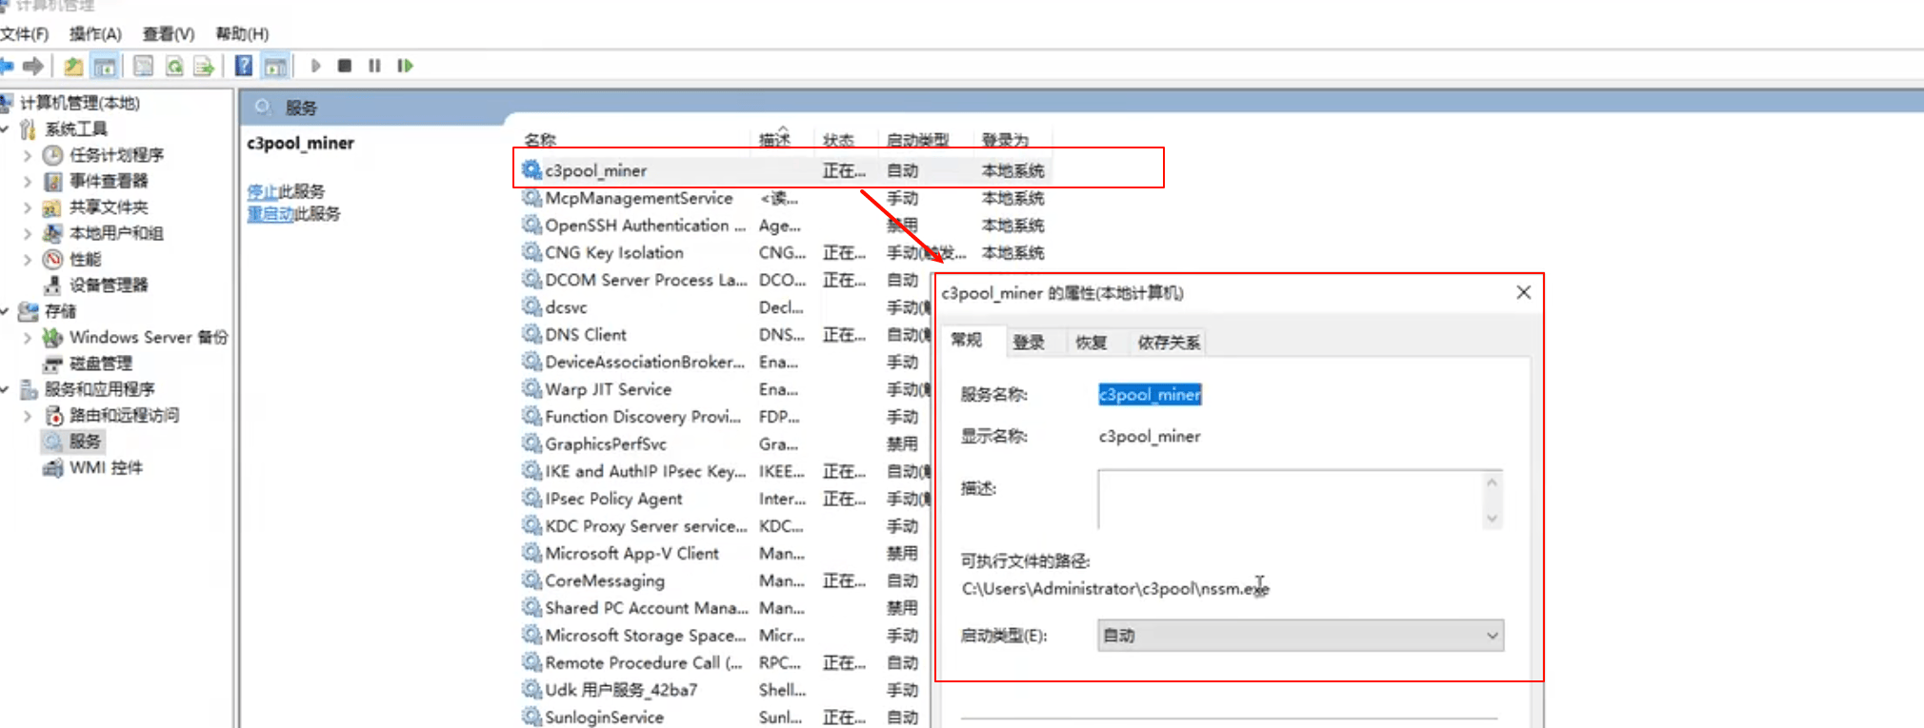This screenshot has width=1924, height=728.
Task: Switch to the 恢复 tab in properties
Action: tap(1091, 343)
